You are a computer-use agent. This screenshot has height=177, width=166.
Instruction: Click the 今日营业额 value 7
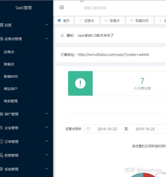point(142,81)
